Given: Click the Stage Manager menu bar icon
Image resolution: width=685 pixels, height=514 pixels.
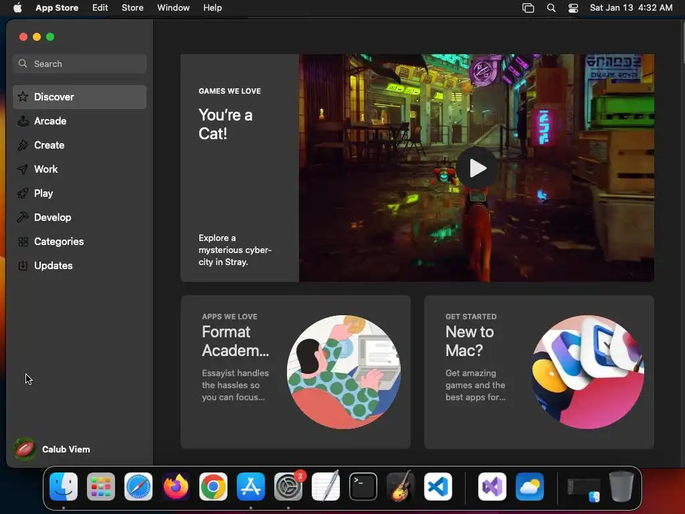Looking at the screenshot, I should click(x=528, y=8).
